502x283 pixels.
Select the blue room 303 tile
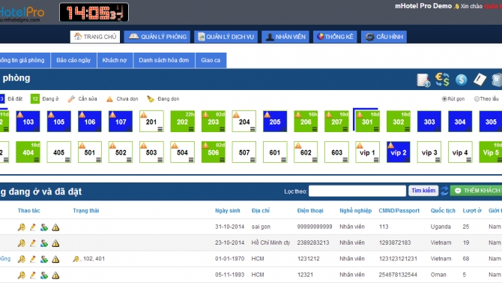click(x=429, y=122)
